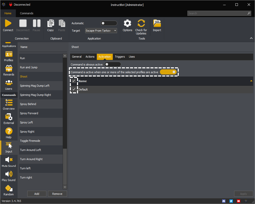Click the Disconnect stop icon
The width and height of the screenshot is (255, 204).
[23, 23]
